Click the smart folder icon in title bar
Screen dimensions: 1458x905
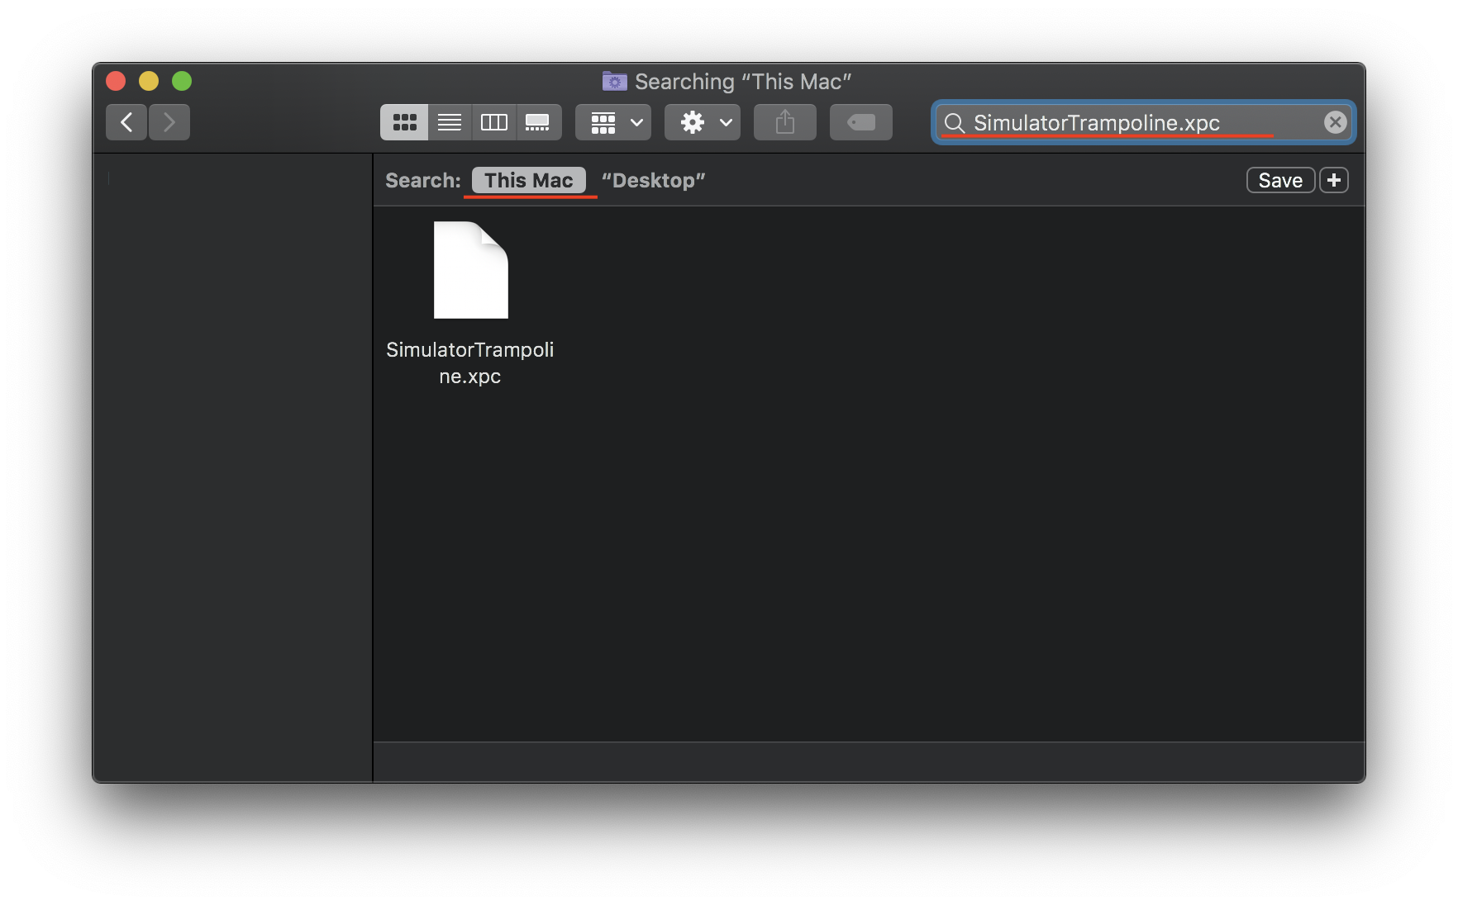point(614,81)
